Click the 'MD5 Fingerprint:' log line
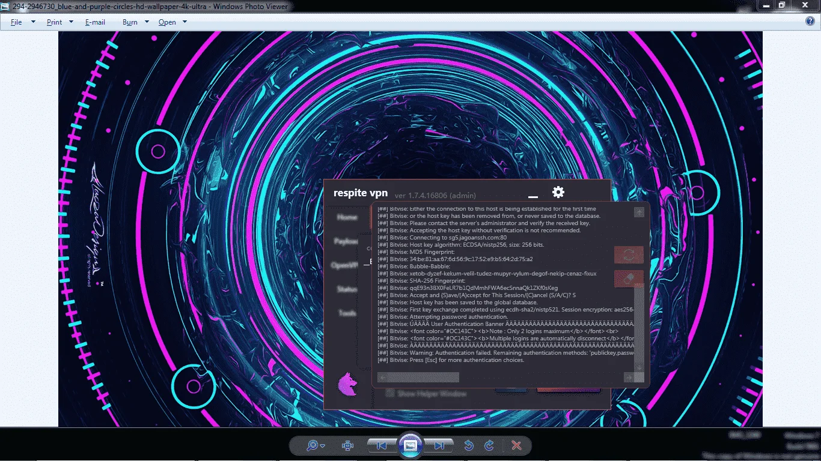821x461 pixels. pos(416,252)
